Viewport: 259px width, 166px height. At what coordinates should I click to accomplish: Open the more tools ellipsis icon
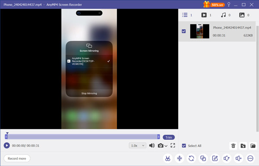pos(250,158)
